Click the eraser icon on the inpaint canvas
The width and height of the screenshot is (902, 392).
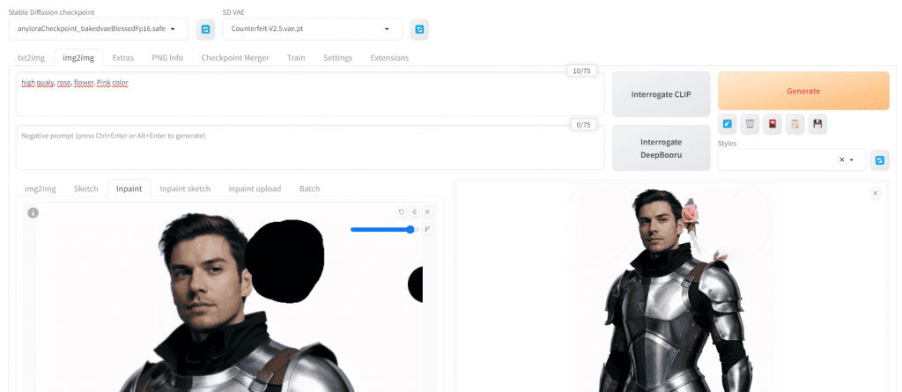pos(414,211)
